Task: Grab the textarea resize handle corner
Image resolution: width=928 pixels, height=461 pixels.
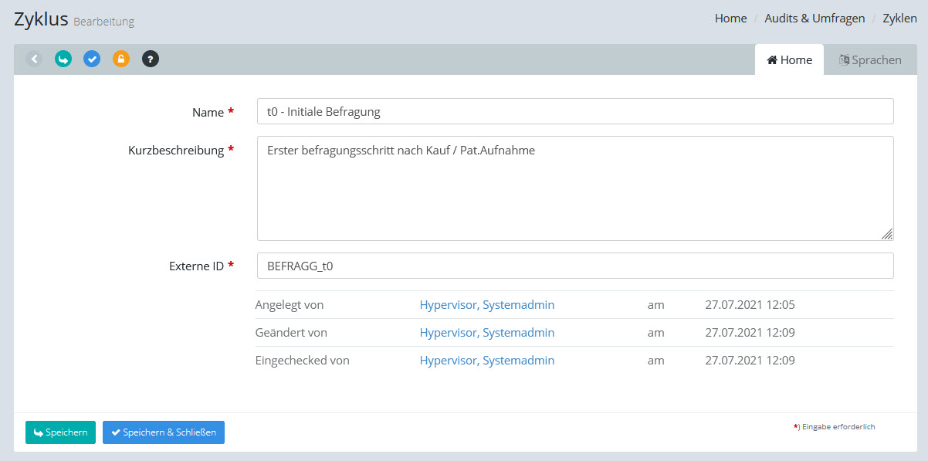Action: click(888, 235)
